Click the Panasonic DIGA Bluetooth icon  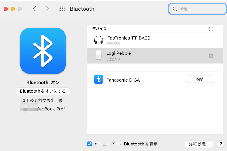99,79
